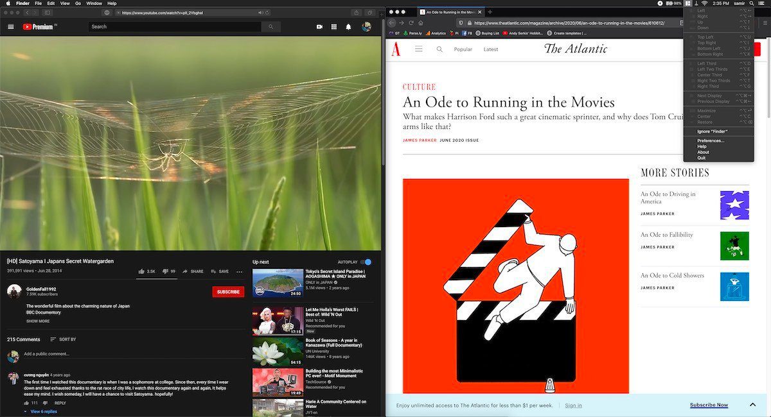Follow the Subscribe Now link
The height and width of the screenshot is (417, 771).
[x=709, y=405]
